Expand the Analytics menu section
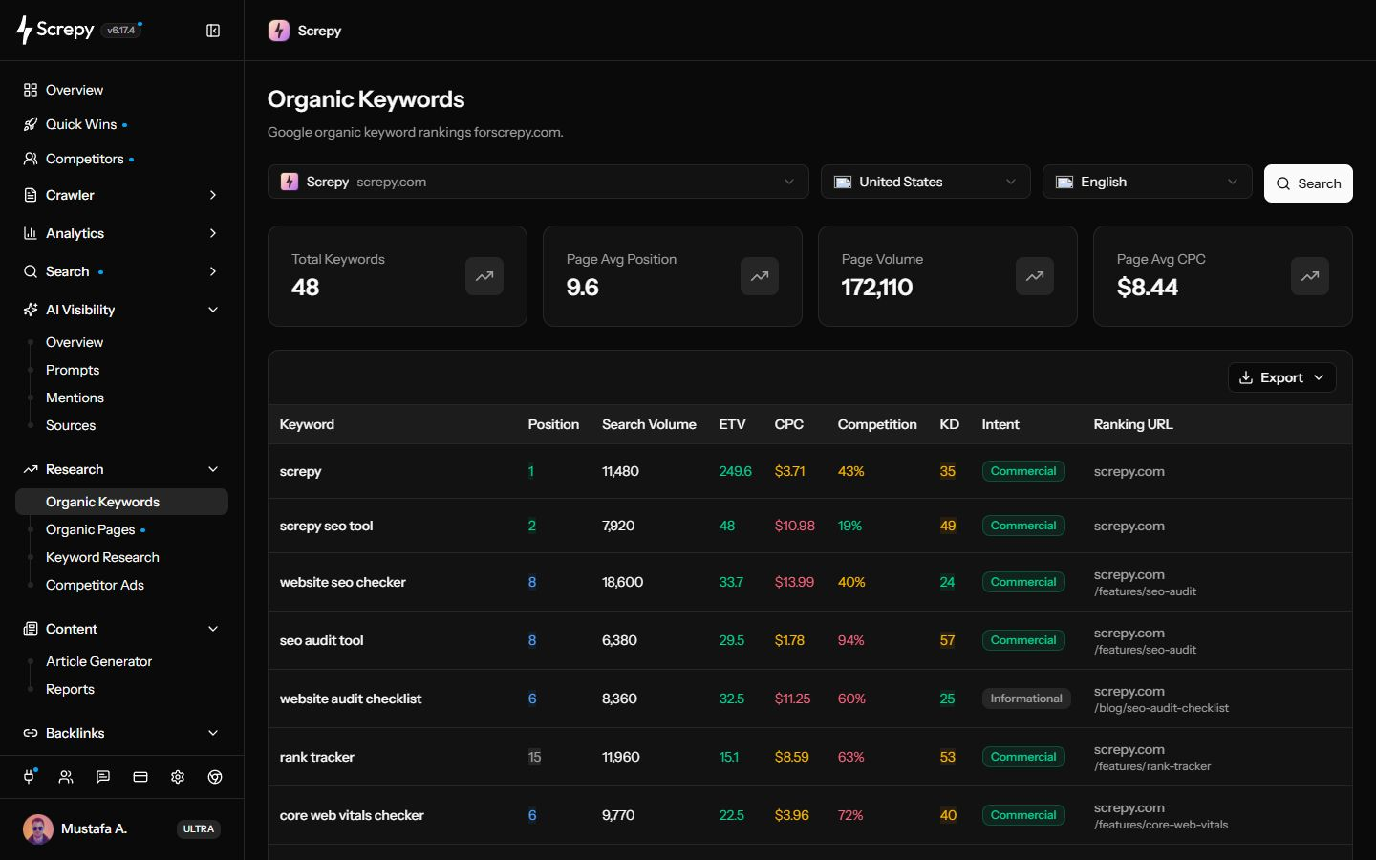The height and width of the screenshot is (860, 1376). click(x=121, y=233)
